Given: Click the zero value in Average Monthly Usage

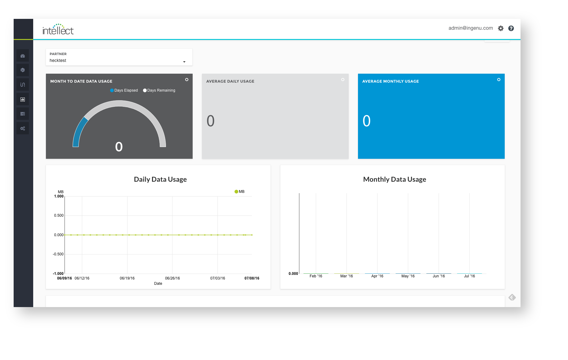Looking at the screenshot, I should pyautogui.click(x=367, y=121).
